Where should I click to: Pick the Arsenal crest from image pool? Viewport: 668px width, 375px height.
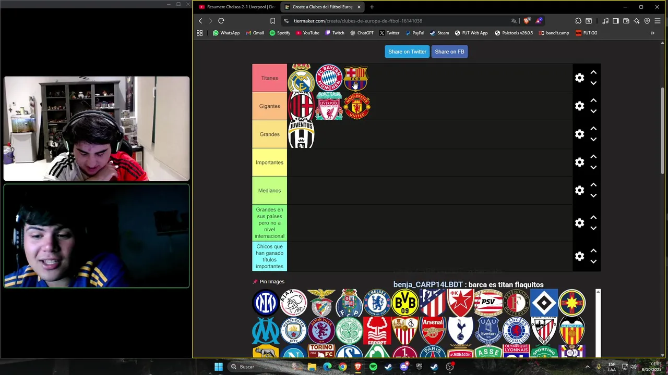tap(433, 330)
